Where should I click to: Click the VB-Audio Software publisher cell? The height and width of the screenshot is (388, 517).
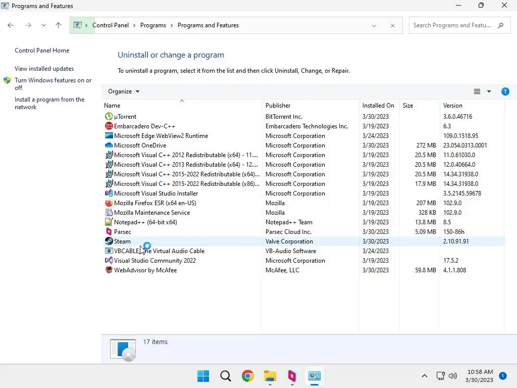point(291,251)
